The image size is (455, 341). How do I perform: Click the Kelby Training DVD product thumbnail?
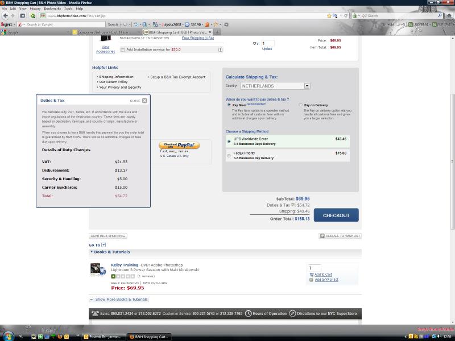pos(98,269)
